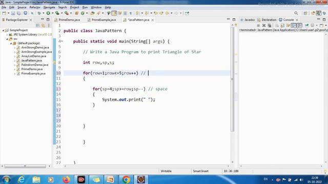Image resolution: width=328 pixels, height=184 pixels.
Task: Open the Source menu
Action: (x=22, y=7)
